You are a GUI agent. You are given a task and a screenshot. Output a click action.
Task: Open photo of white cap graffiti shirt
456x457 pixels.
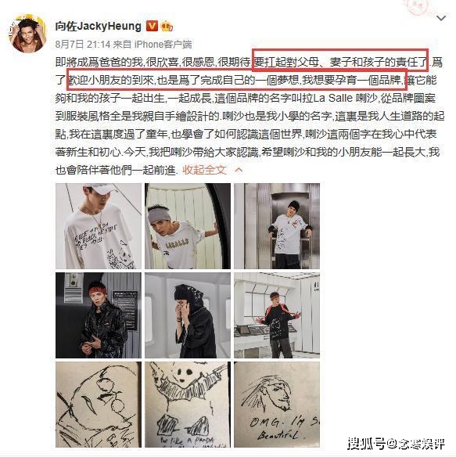point(99,226)
